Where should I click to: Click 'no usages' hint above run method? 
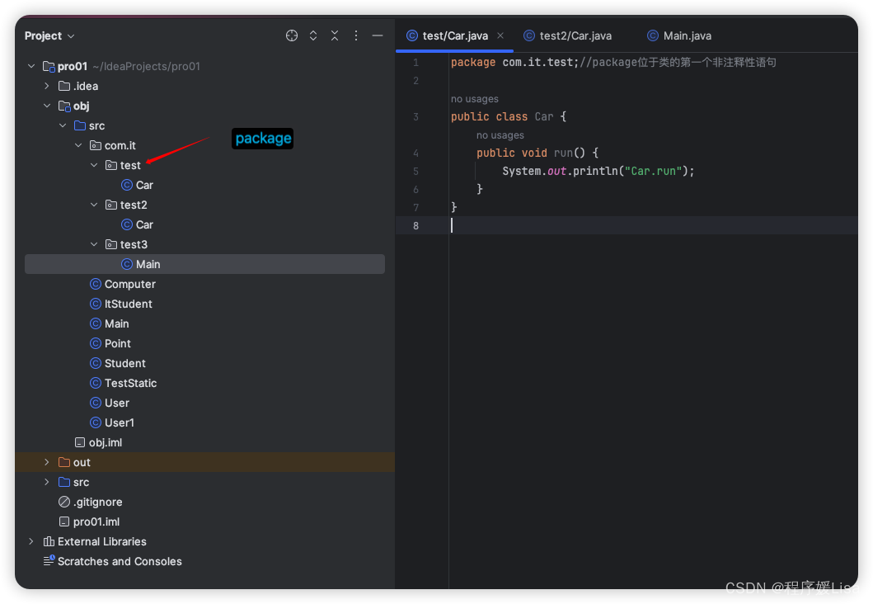pyautogui.click(x=500, y=135)
